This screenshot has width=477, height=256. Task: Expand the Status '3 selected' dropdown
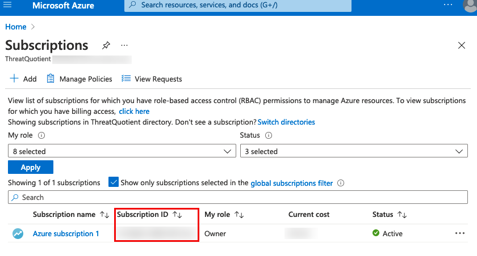[x=354, y=151]
